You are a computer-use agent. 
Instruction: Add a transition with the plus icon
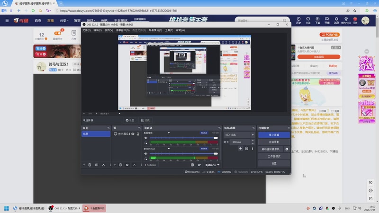coord(241,149)
